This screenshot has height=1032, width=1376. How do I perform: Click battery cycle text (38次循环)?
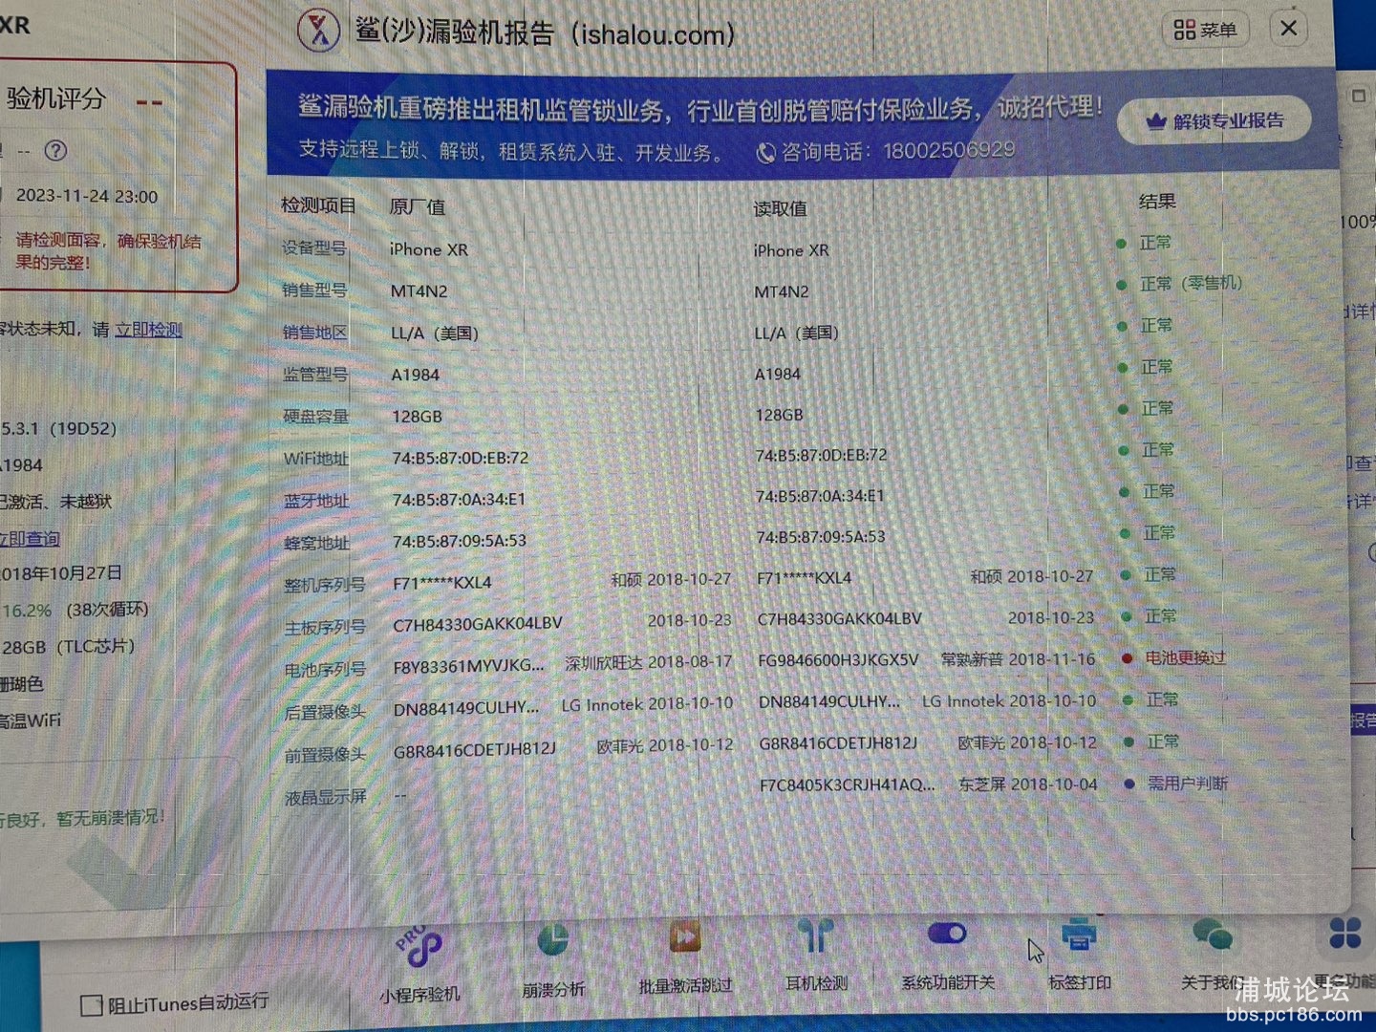point(107,610)
